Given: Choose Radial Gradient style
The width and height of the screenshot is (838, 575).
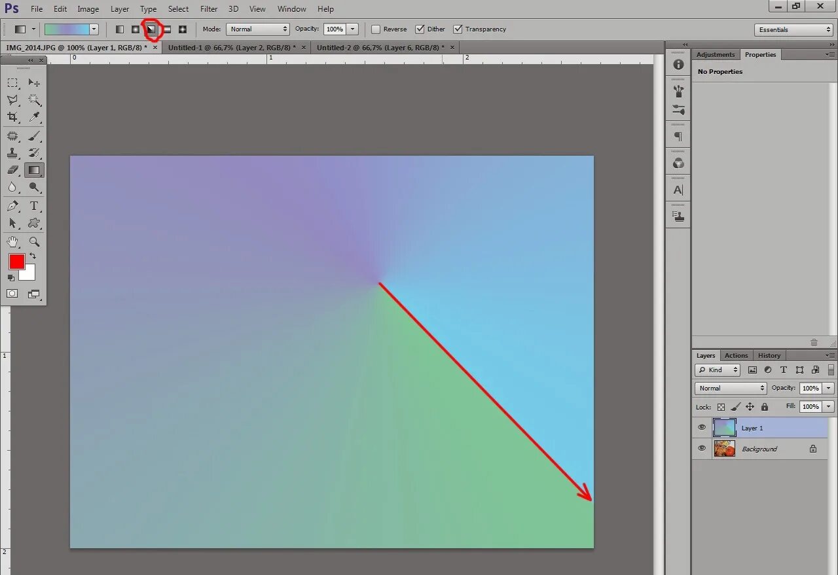Looking at the screenshot, I should pyautogui.click(x=136, y=29).
